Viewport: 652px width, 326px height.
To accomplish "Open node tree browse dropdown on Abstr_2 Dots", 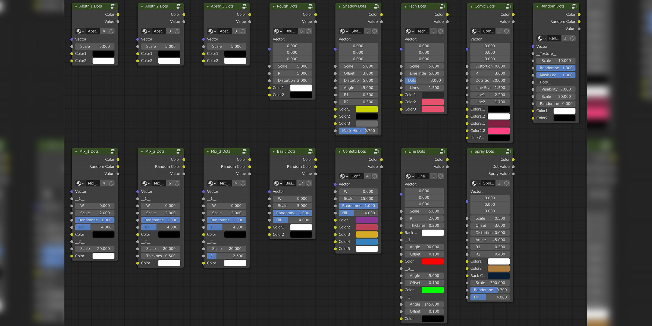I will tap(146, 31).
